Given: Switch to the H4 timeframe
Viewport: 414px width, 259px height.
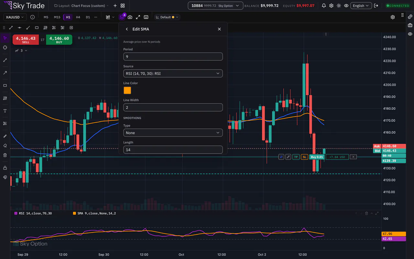Looking at the screenshot, I should 78,17.
